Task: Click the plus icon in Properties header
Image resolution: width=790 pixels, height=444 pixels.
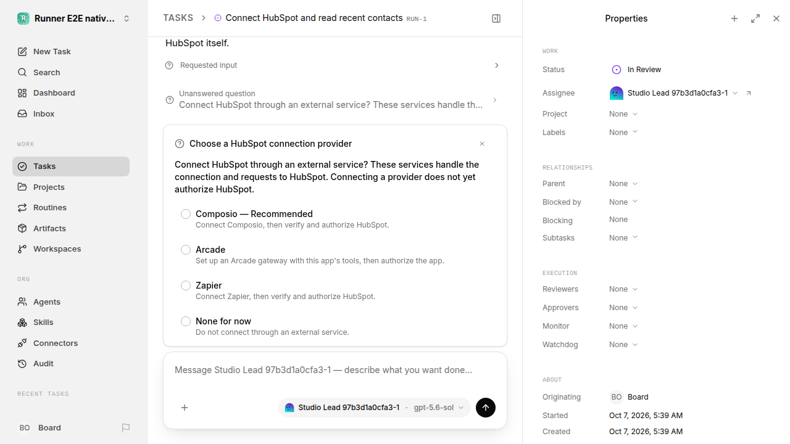Action: pos(734,18)
